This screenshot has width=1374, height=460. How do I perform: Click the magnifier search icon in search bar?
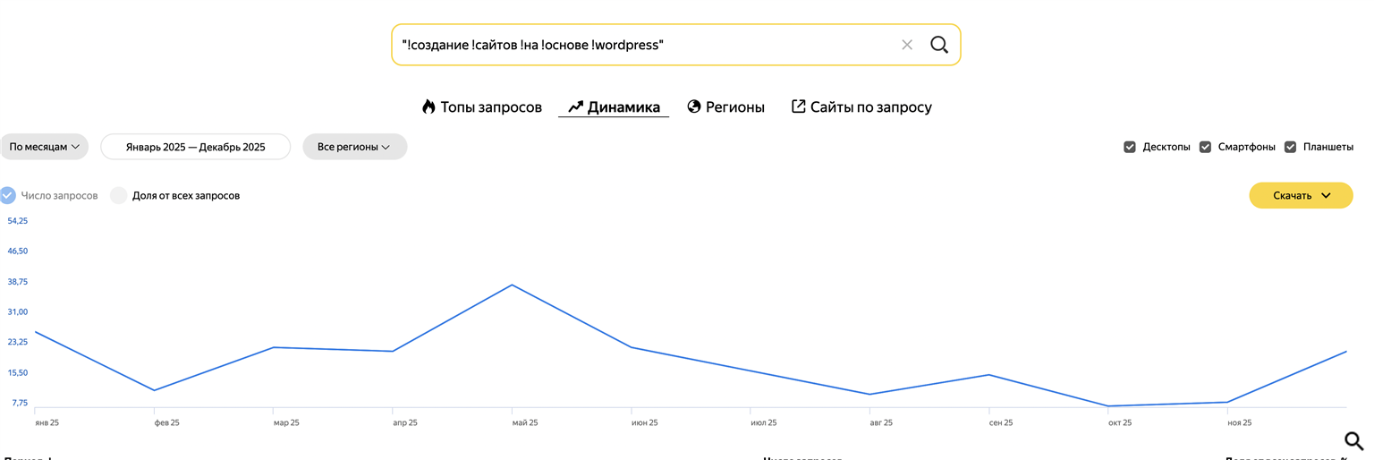tap(938, 45)
